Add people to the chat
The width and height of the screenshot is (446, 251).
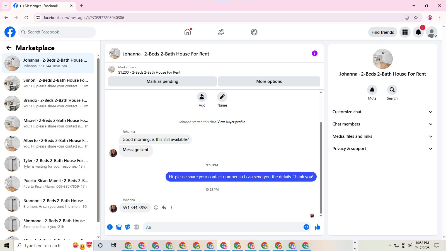[x=202, y=97]
